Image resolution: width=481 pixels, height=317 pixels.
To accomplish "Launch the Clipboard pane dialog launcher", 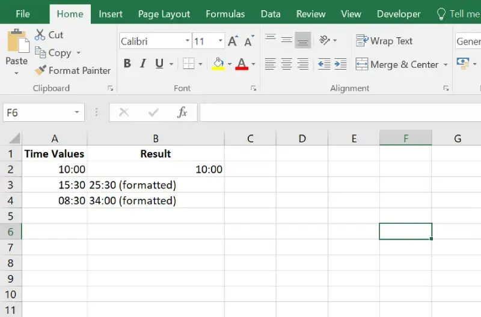I will tap(110, 88).
